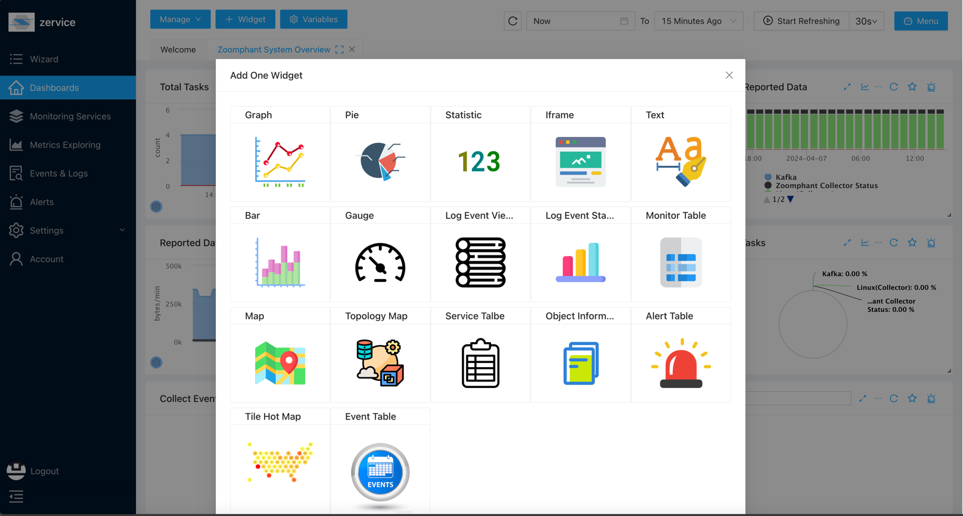Viewport: 963px width, 516px height.
Task: Open the Manage dropdown
Action: pyautogui.click(x=180, y=20)
